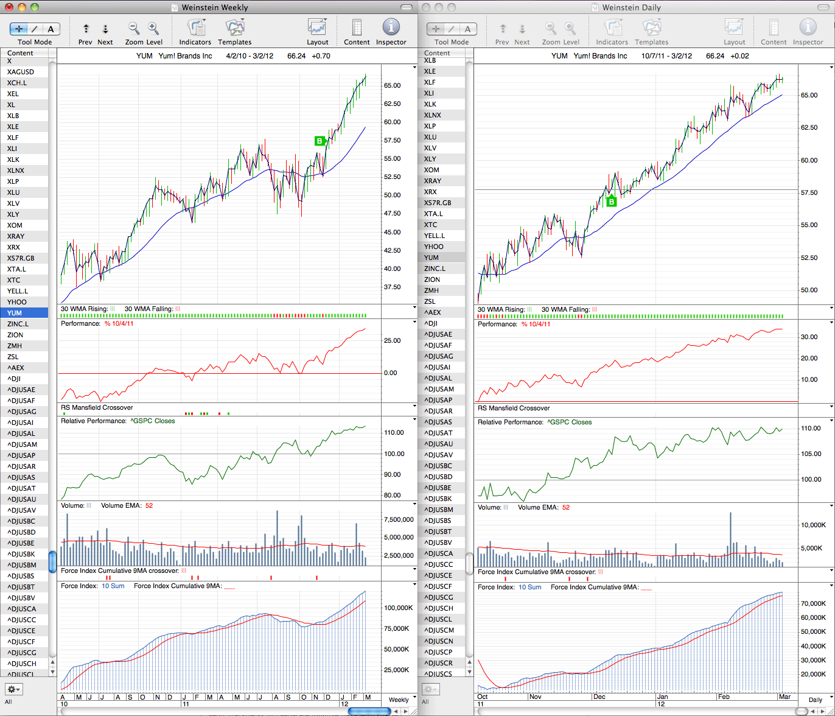Click Content header of weekly list
The height and width of the screenshot is (716, 835).
click(24, 53)
